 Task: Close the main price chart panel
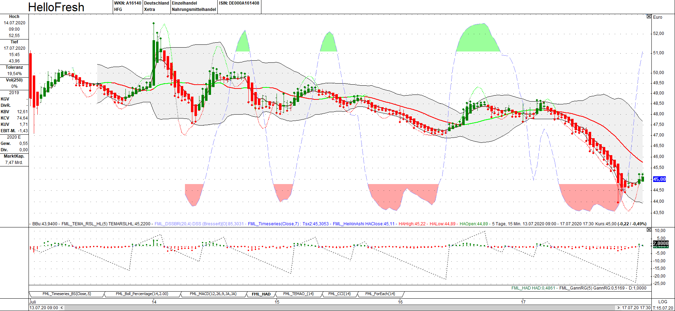pyautogui.click(x=649, y=17)
